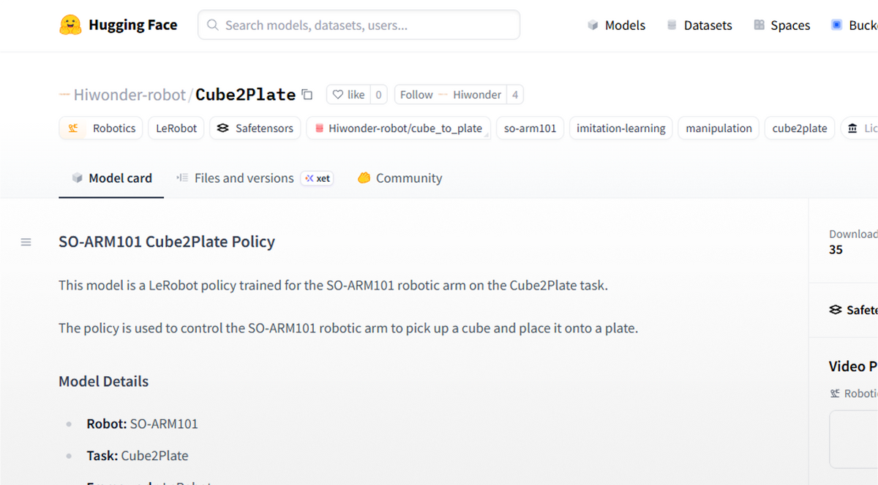Viewport: 878px width, 485px height.
Task: Open the Hiwonder-robot organization link
Action: (130, 95)
